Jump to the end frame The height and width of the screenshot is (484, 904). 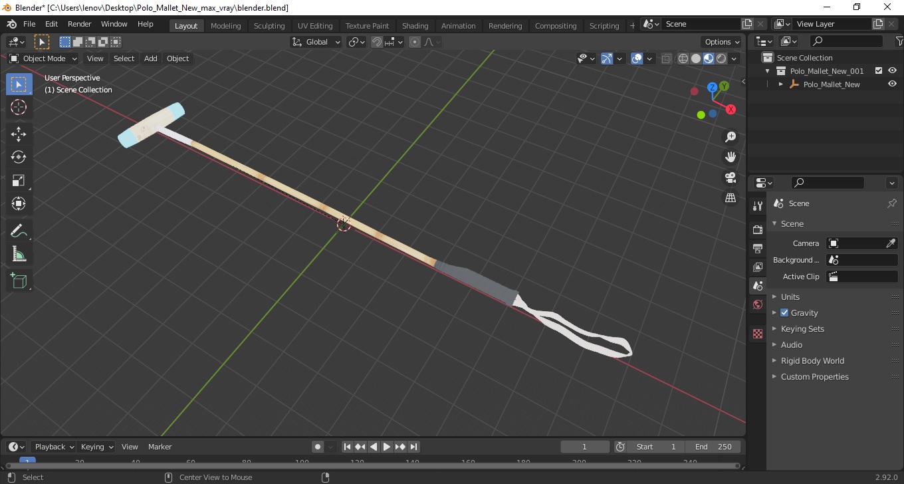(x=413, y=447)
